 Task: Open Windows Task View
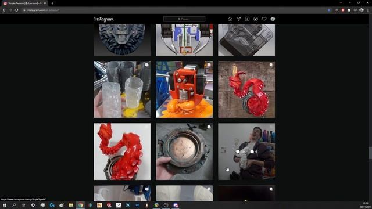point(23,205)
